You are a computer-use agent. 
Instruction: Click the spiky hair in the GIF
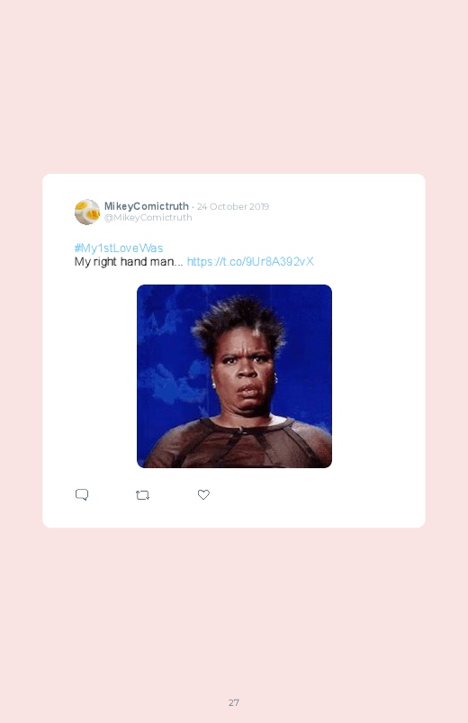click(x=238, y=322)
